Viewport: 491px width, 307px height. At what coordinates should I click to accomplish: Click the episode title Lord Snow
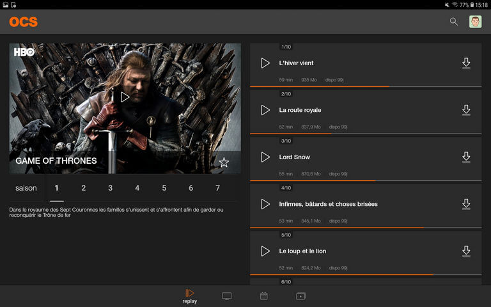pyautogui.click(x=294, y=157)
